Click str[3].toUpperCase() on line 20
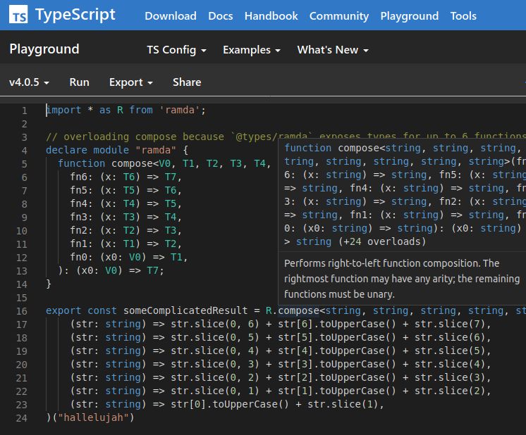The image size is (526, 435). (x=337, y=364)
